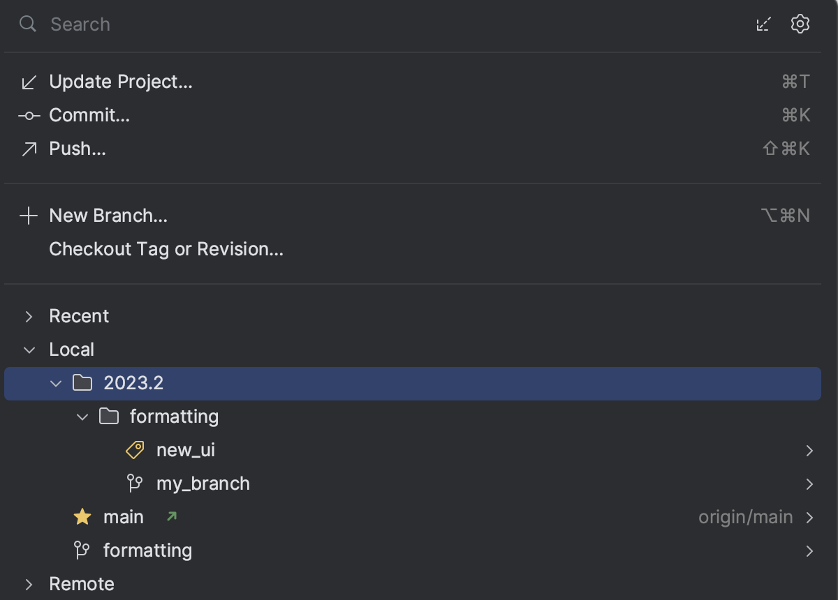
Task: Collapse the 2023.2 group
Action: coord(56,383)
